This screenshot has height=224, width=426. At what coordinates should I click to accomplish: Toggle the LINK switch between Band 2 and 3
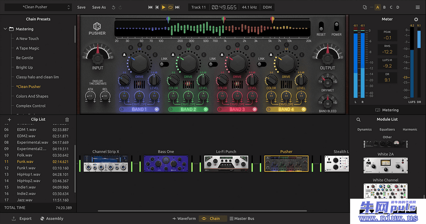[x=213, y=64]
